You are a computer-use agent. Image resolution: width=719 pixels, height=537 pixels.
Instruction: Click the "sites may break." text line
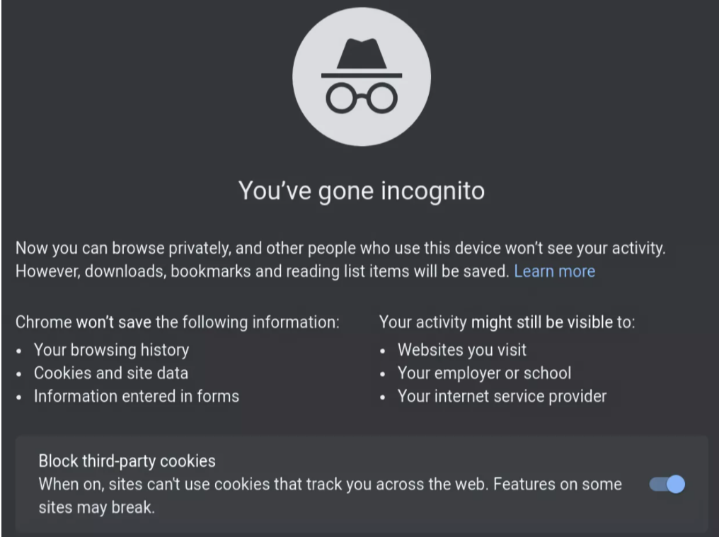(96, 507)
